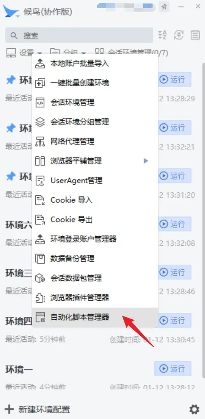Viewport: 205px width, 419px height.
Task: Click the 浏览器插件管理器 puzzle icon
Action: (40, 298)
